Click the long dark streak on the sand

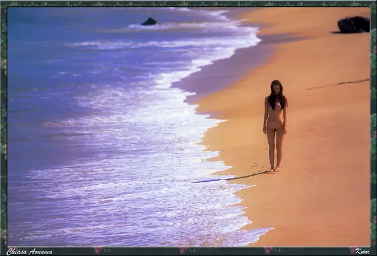(339, 83)
